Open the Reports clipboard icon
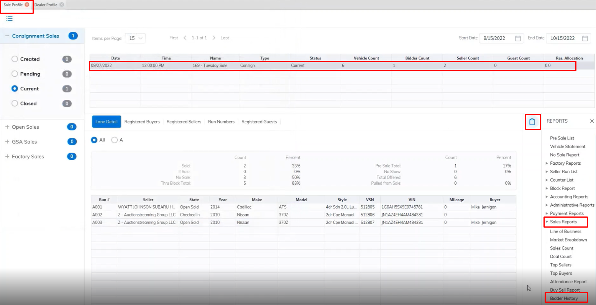Image resolution: width=596 pixels, height=305 pixels. click(532, 121)
